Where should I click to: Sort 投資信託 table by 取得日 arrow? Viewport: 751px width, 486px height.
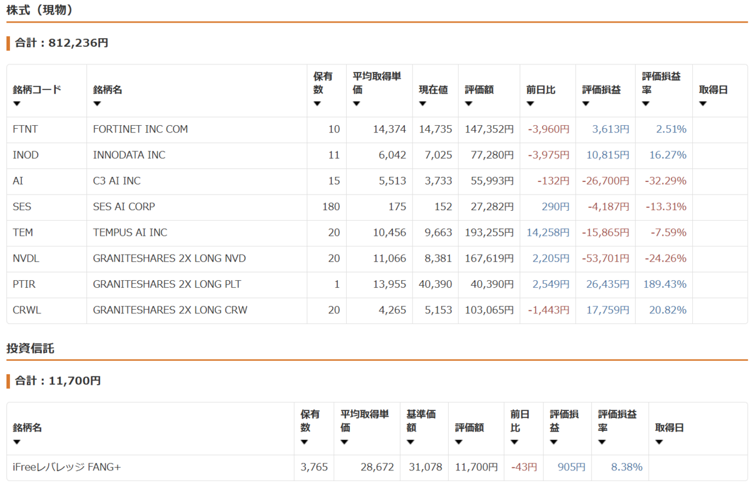tap(659, 442)
